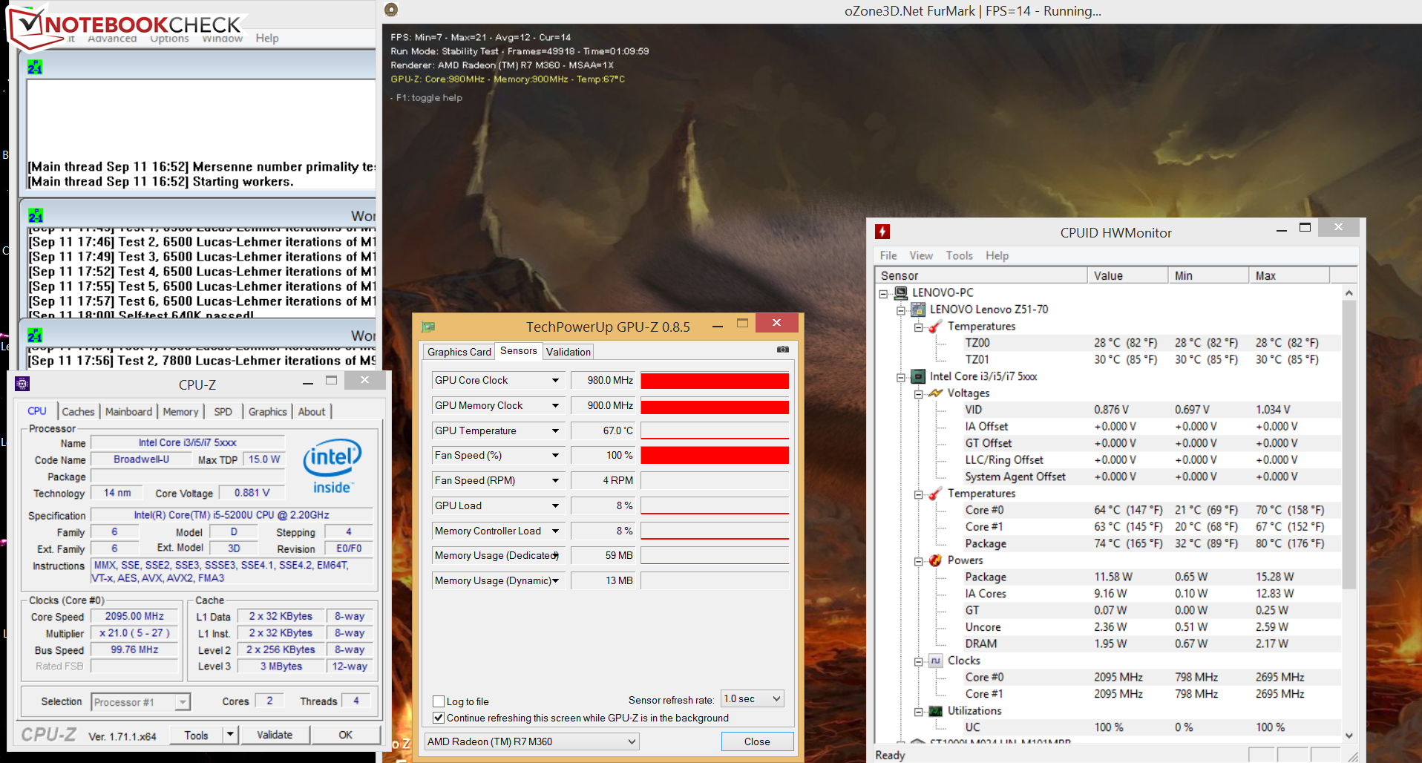Click the OK button in CPU-Z
Viewport: 1422px width, 763px height.
click(x=346, y=735)
